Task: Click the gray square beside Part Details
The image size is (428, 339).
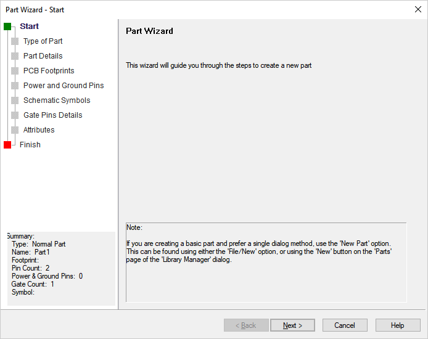Action: pyautogui.click(x=15, y=56)
